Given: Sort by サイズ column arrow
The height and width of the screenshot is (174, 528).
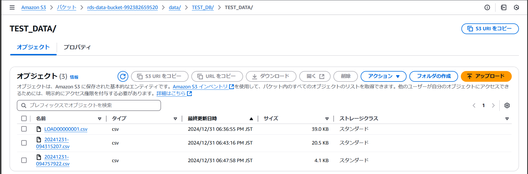Looking at the screenshot, I should coord(327,119).
